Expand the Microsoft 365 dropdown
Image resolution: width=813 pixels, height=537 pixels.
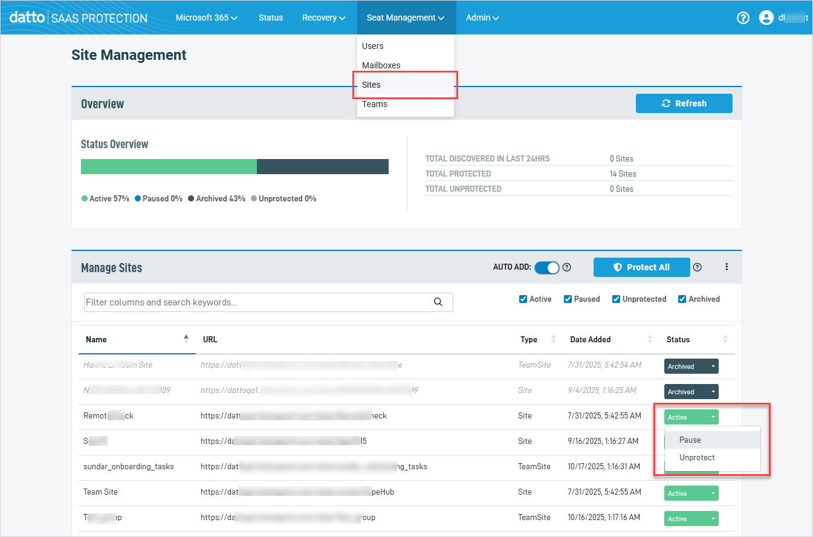206,18
